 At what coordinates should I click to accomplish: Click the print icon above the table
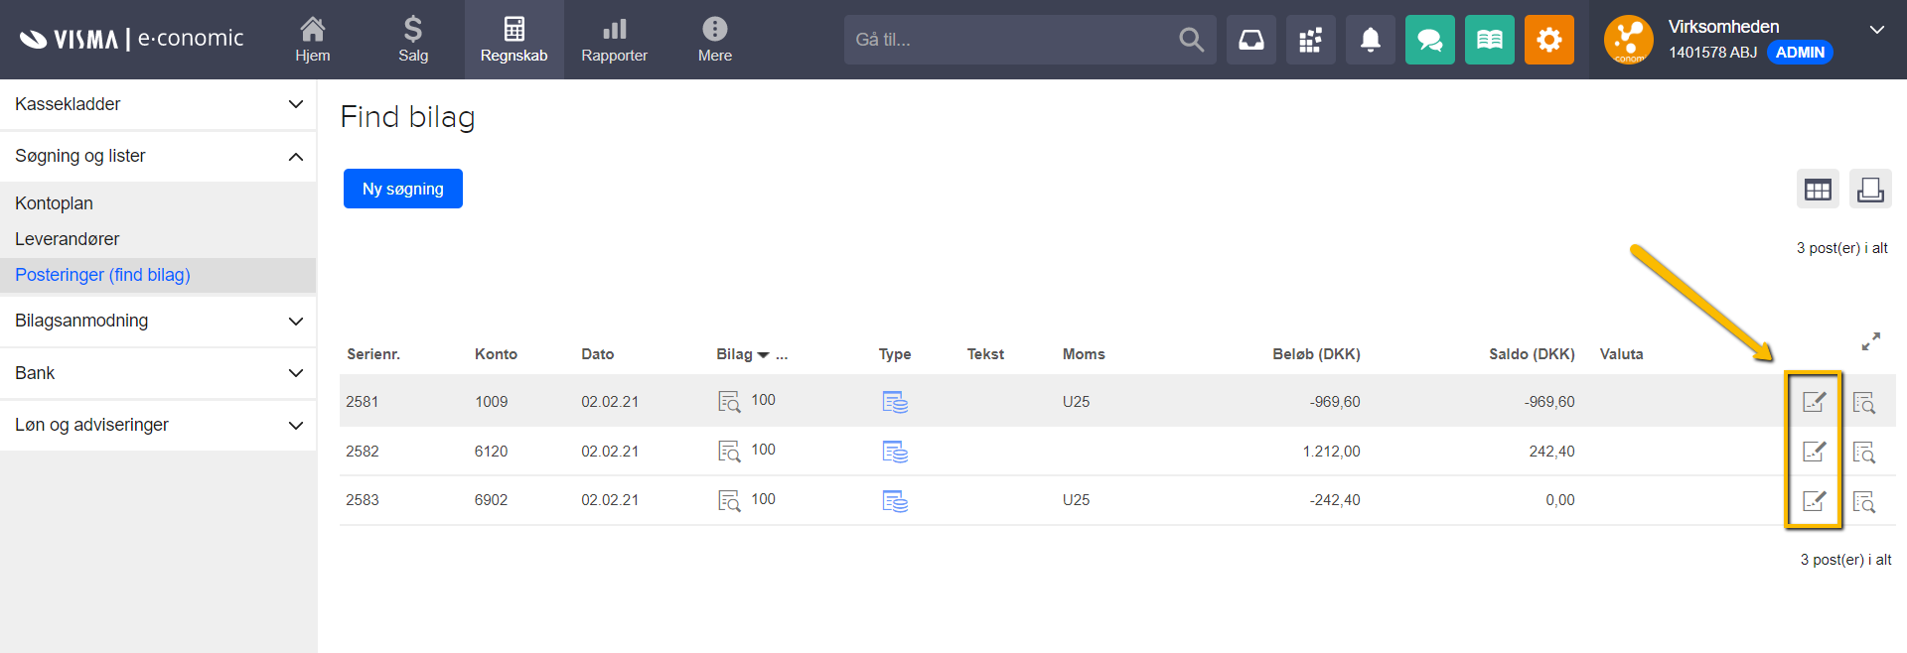click(1870, 190)
